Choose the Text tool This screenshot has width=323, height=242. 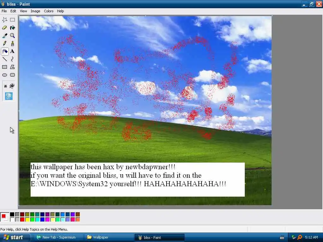click(x=12, y=51)
